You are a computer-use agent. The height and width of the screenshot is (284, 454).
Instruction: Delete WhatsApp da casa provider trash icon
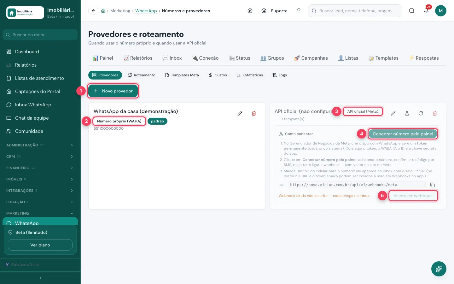click(254, 113)
